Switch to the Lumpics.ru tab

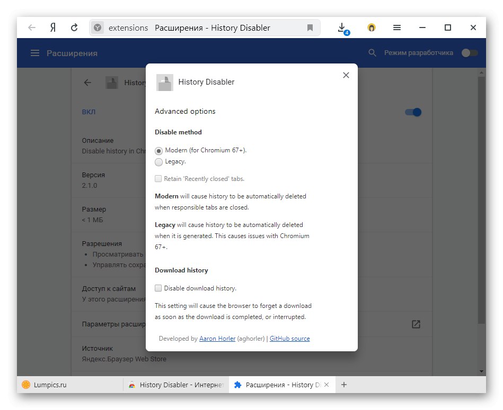click(x=70, y=385)
